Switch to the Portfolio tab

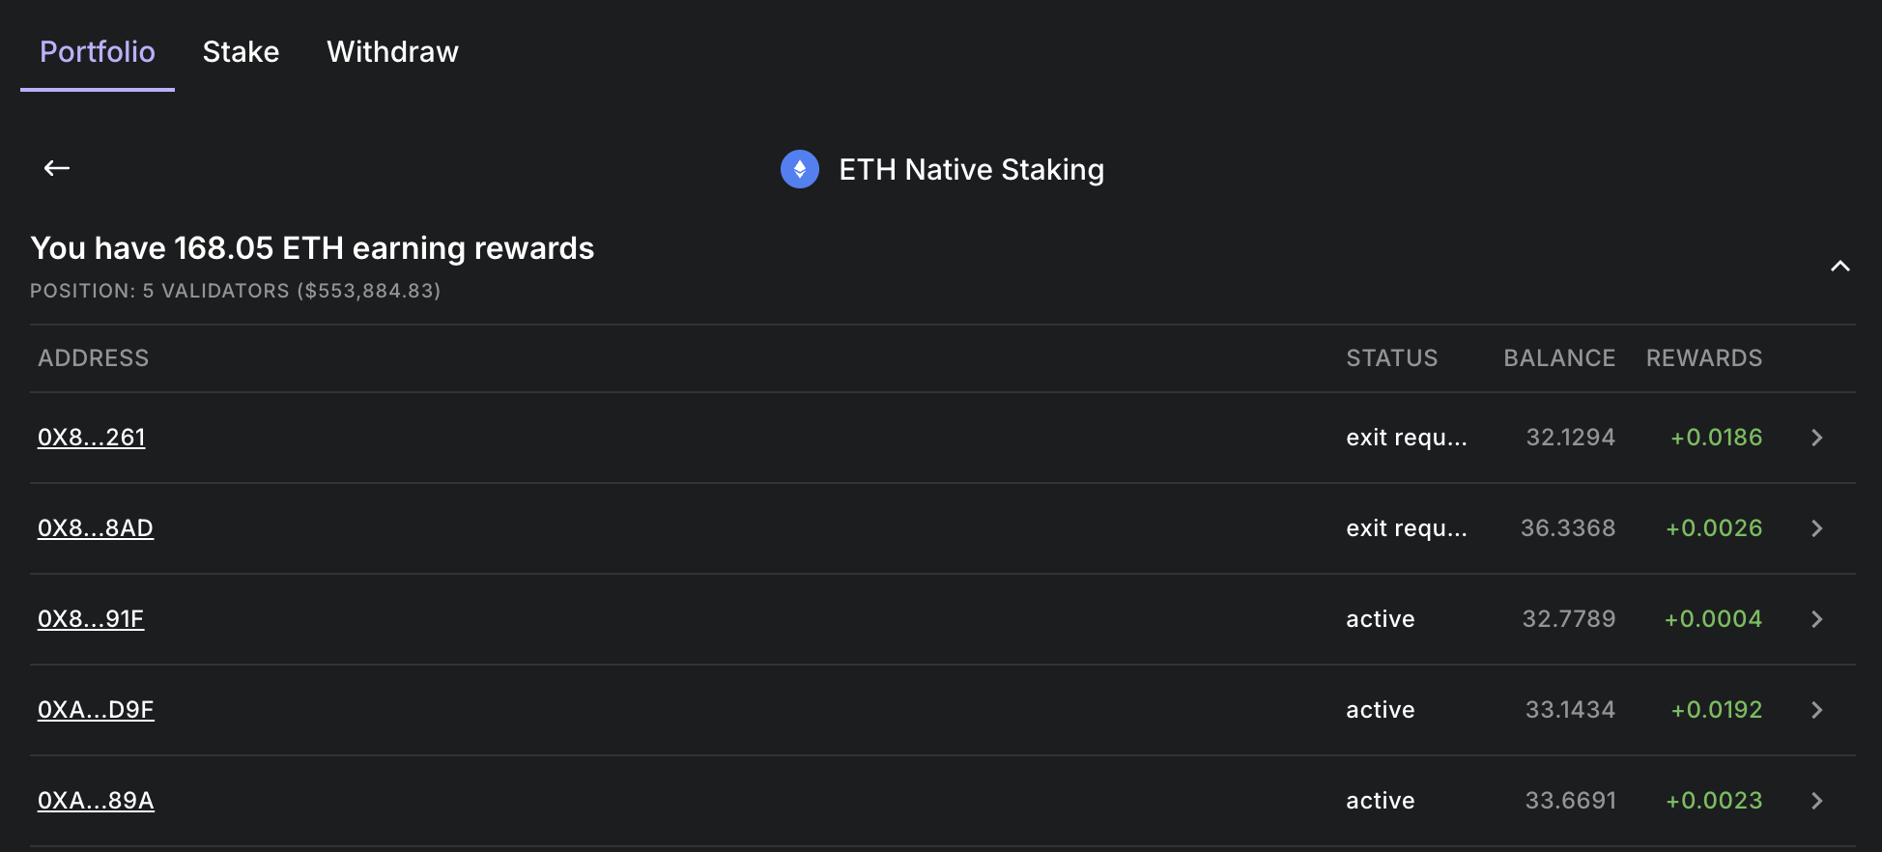click(x=98, y=52)
